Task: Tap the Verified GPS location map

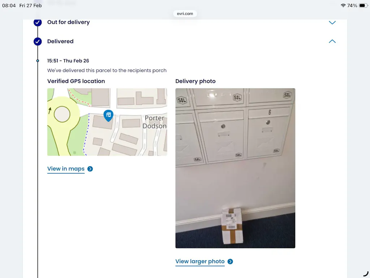Action: point(107,122)
